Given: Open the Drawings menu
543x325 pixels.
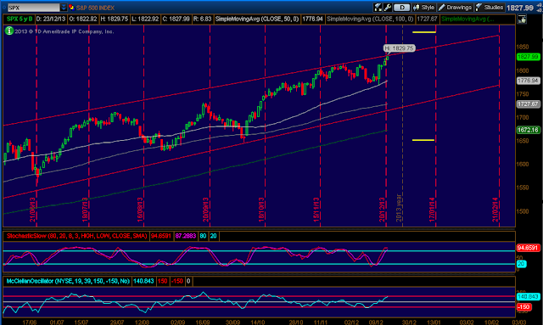Looking at the screenshot, I should coord(455,8).
